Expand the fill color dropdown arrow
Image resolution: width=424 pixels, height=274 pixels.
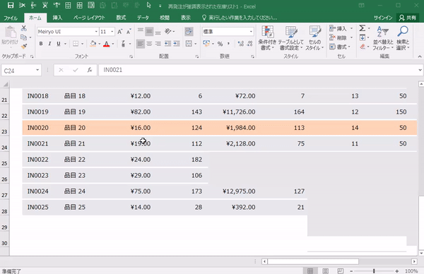point(100,44)
